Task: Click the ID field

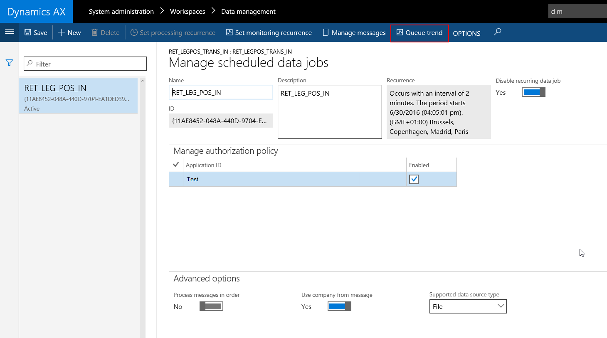Action: tap(221, 121)
